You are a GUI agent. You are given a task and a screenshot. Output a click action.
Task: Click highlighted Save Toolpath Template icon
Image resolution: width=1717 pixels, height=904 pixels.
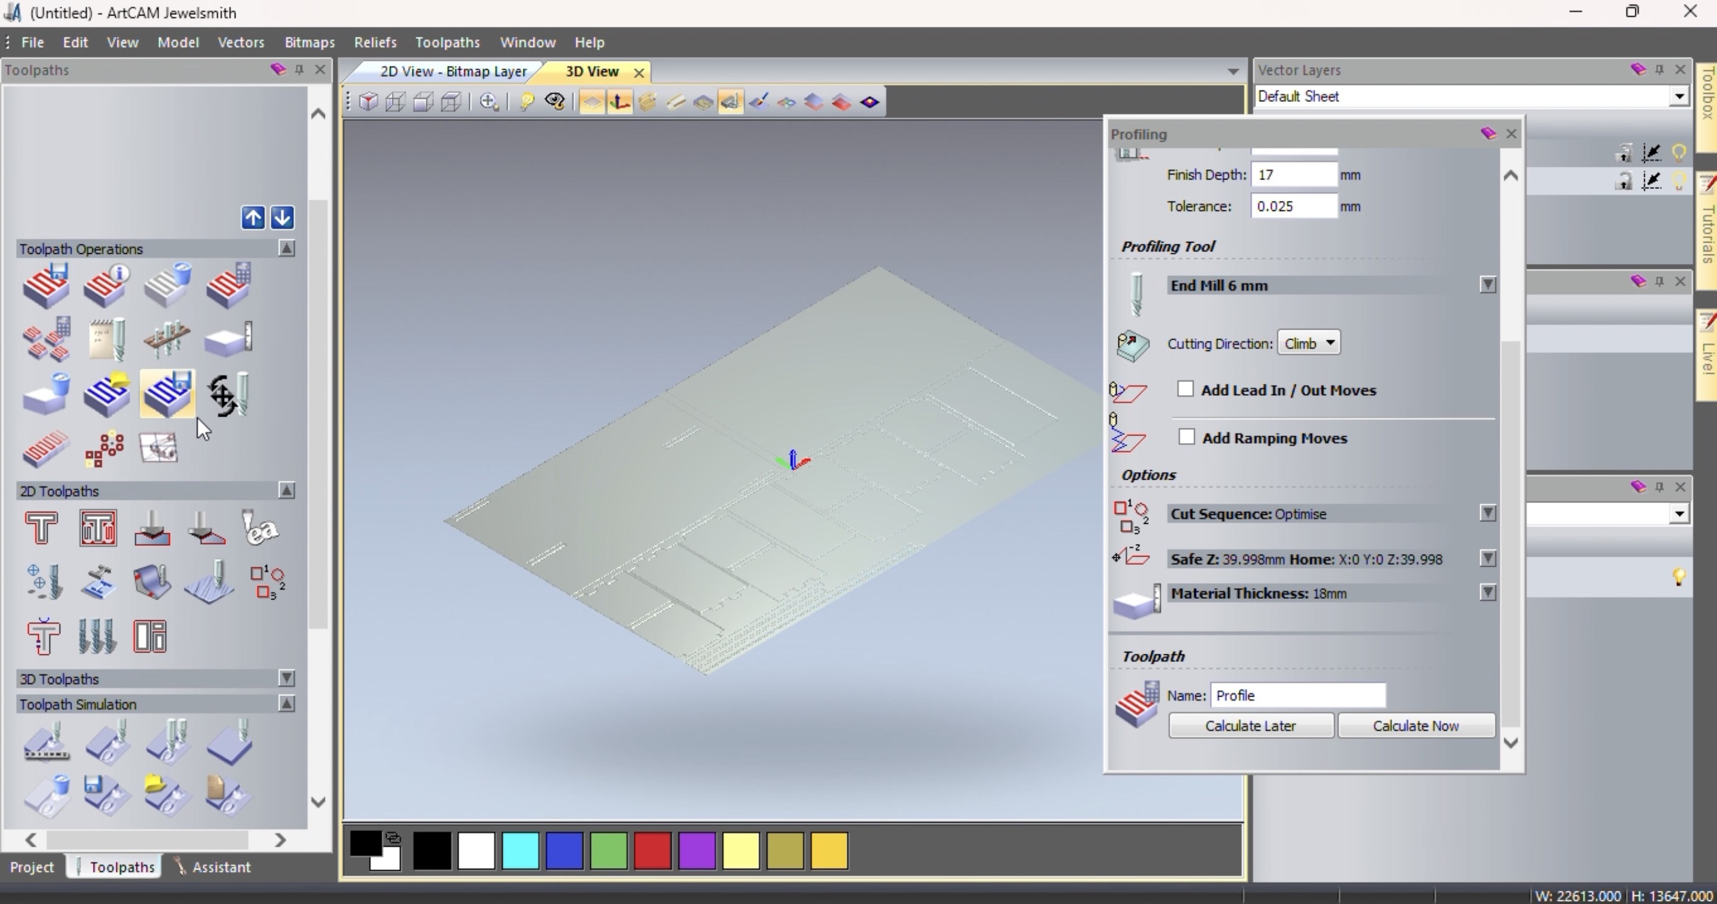[x=168, y=394]
